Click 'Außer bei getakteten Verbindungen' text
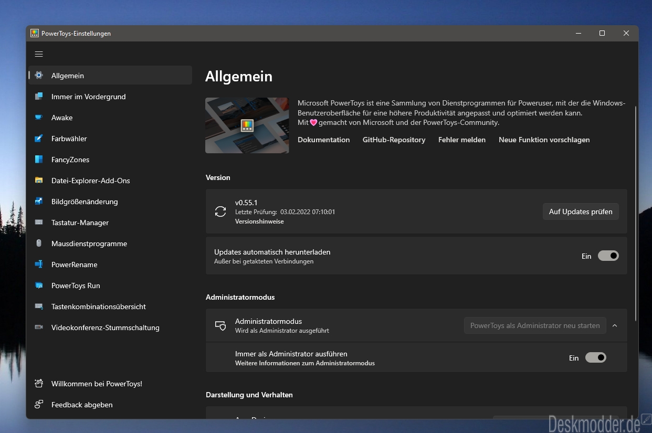Image resolution: width=652 pixels, height=433 pixels. pyautogui.click(x=264, y=261)
